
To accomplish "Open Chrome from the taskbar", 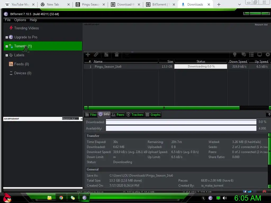I will [61, 198].
